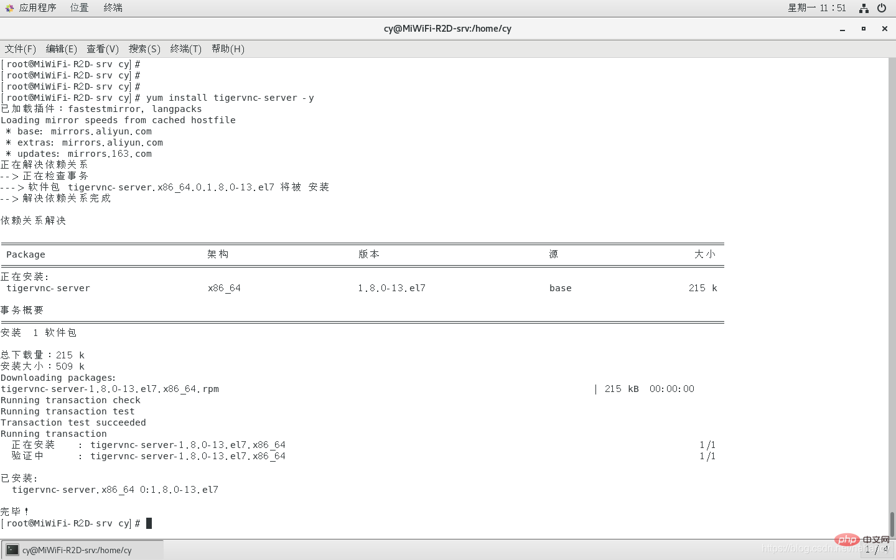Viewport: 896px width, 560px height.
Task: Click the 版本 column header
Action: (x=369, y=254)
